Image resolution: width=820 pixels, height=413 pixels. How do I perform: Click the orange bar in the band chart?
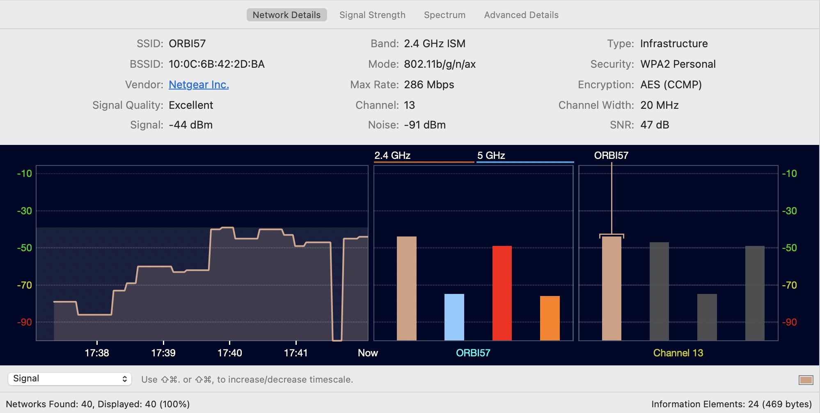tap(550, 318)
